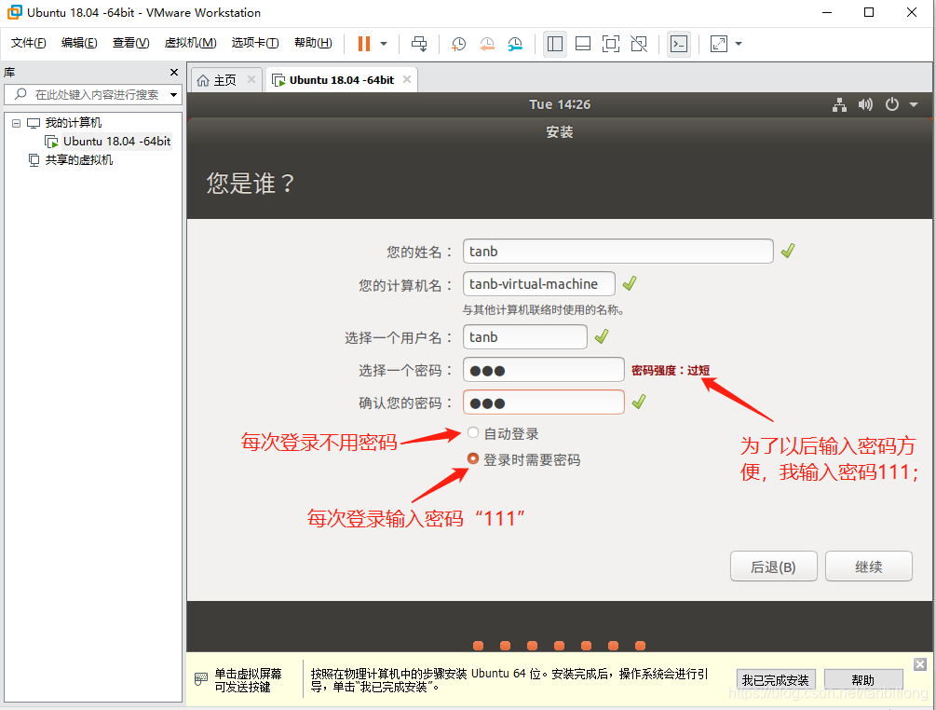This screenshot has height=710, width=936.
Task: Select the 登录时需要密码 option
Action: tap(472, 457)
